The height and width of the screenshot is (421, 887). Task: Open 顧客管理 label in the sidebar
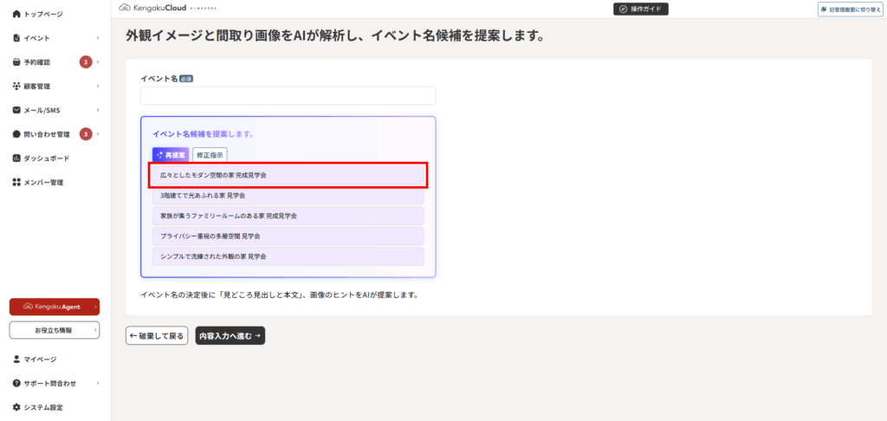(36, 86)
